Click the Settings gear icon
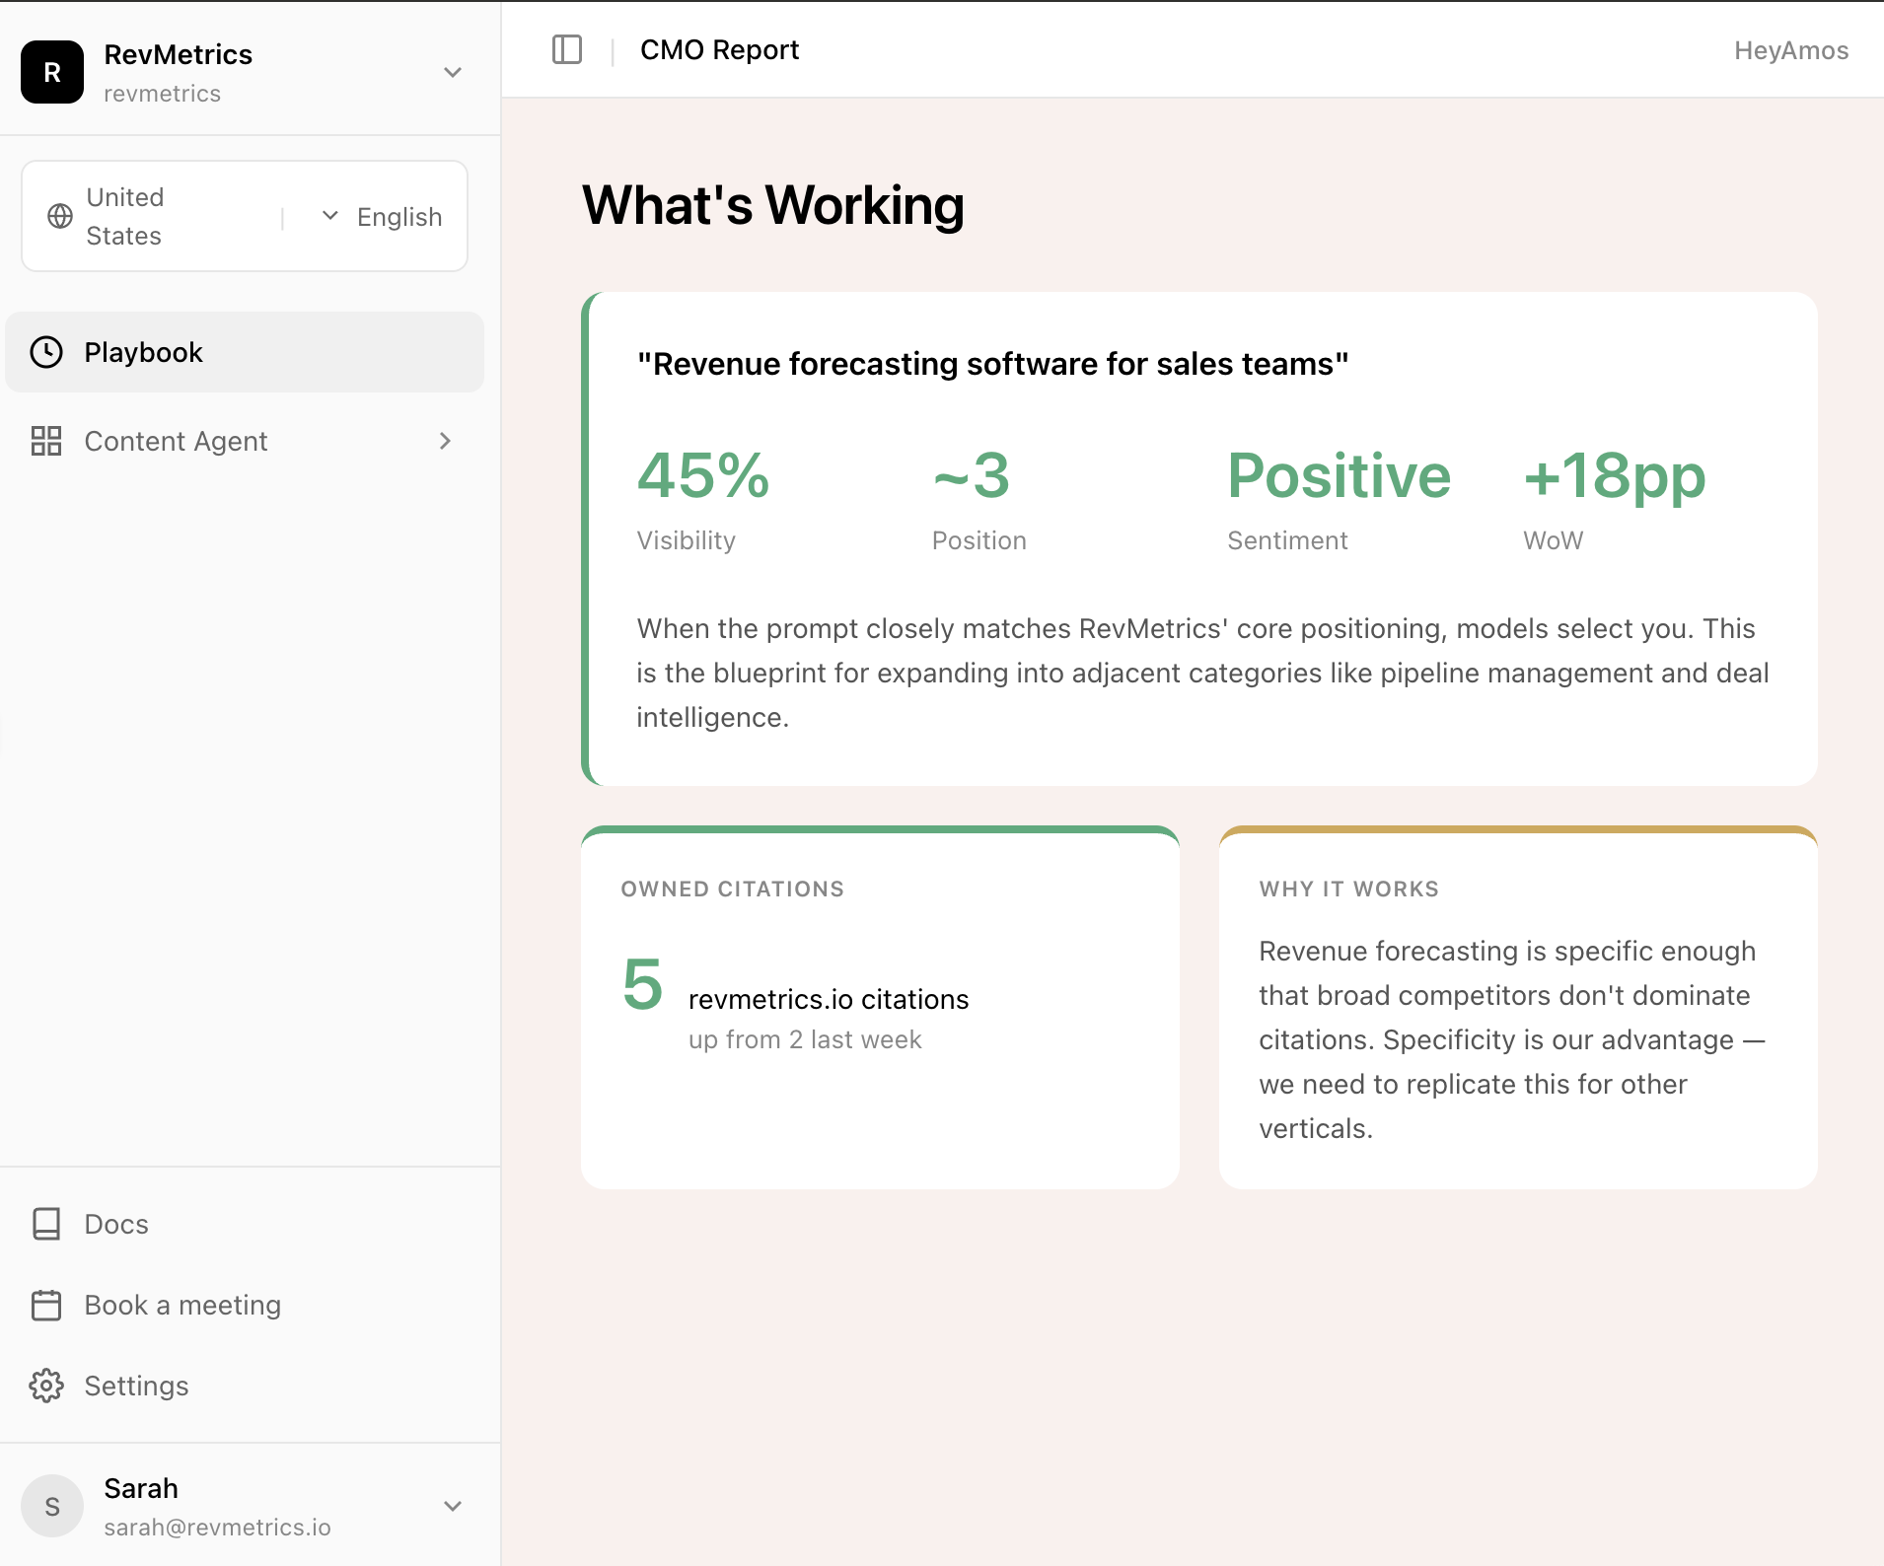 click(46, 1386)
